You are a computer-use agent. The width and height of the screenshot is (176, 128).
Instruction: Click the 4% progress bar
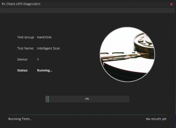(87, 99)
